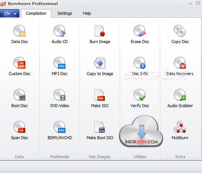
Task: Launch the Audio Grabber tool
Action: 180,98
